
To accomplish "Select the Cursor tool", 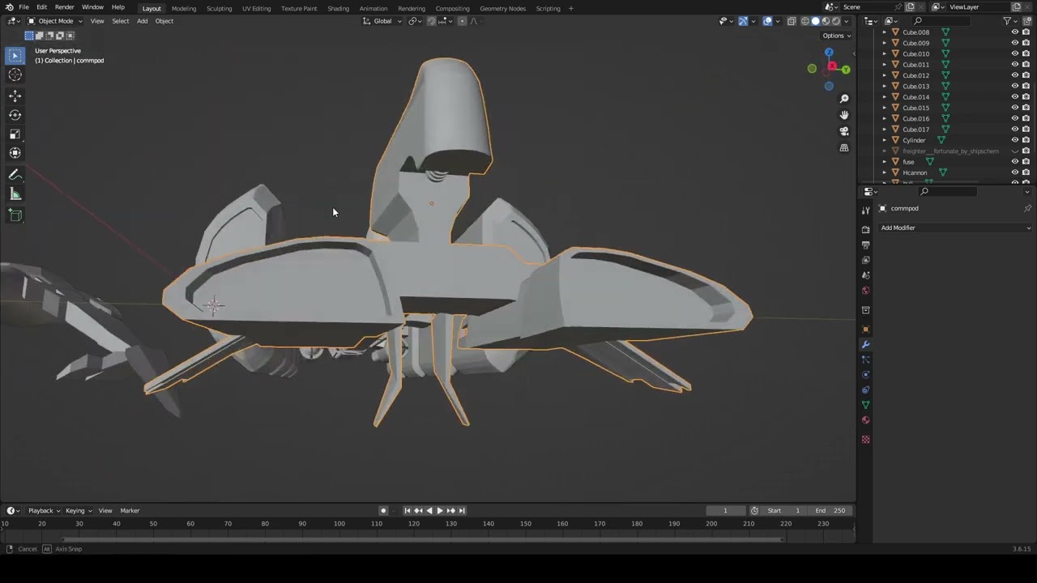I will 15,74.
